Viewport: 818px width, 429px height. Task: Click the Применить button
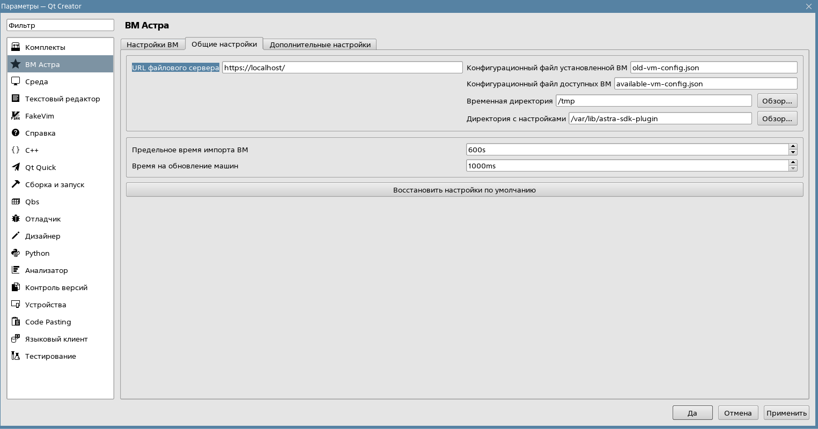pyautogui.click(x=786, y=413)
